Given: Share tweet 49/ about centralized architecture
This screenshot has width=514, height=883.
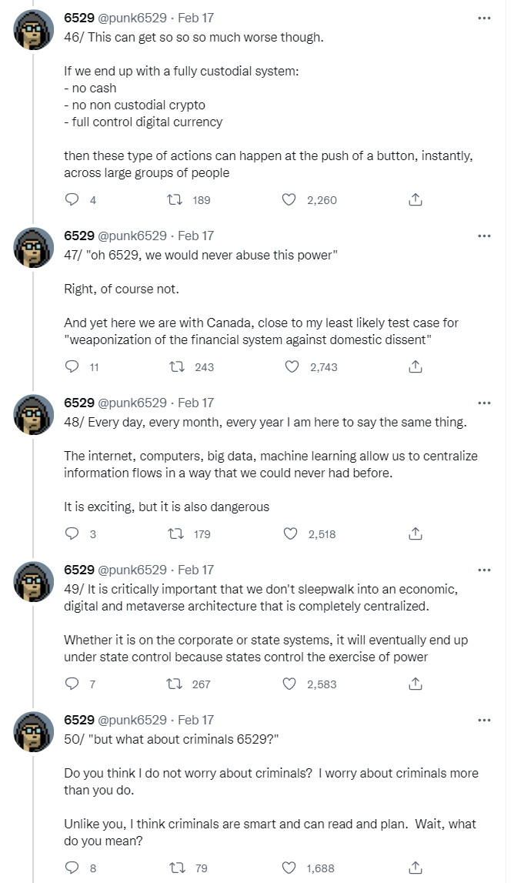Looking at the screenshot, I should pyautogui.click(x=415, y=684).
